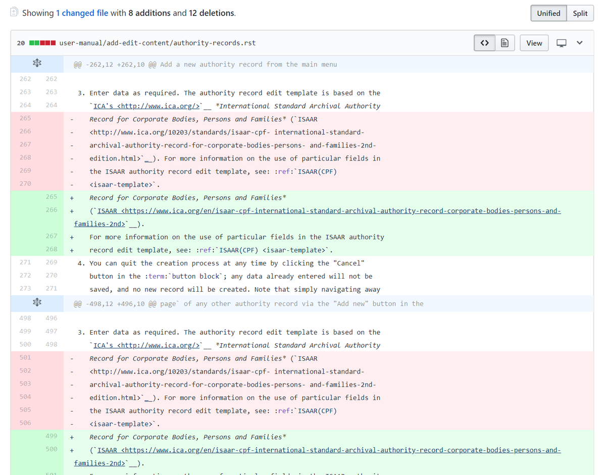Viewport: 606px width, 475px height.
Task: Expand hidden lines with first hunk crosshair icon
Action: 37,63
